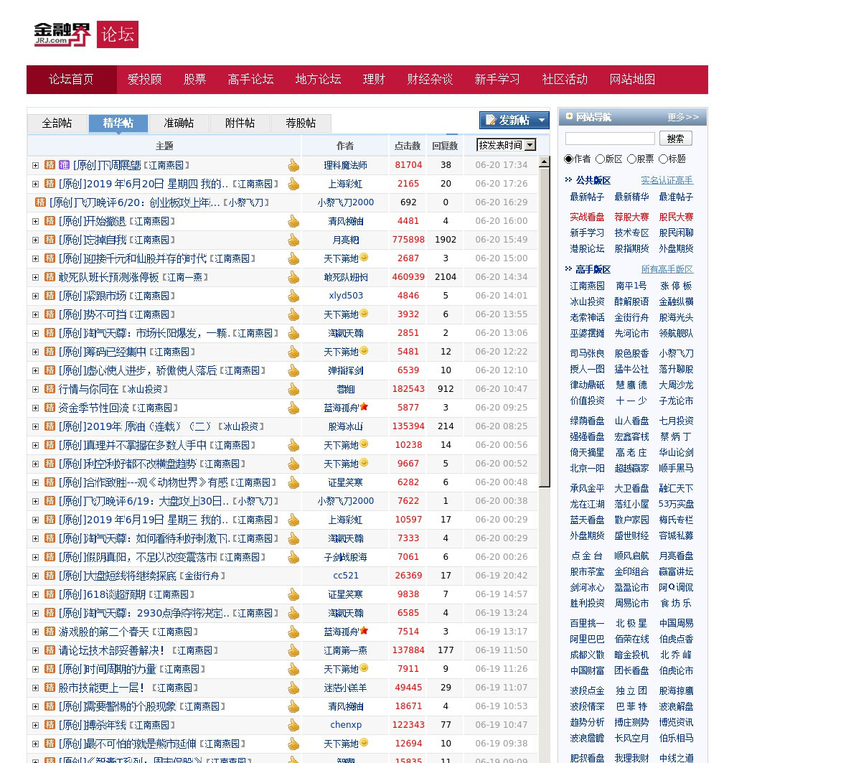
Task: Click the 精 badge on 行情与你同在 post
Action: (x=50, y=389)
